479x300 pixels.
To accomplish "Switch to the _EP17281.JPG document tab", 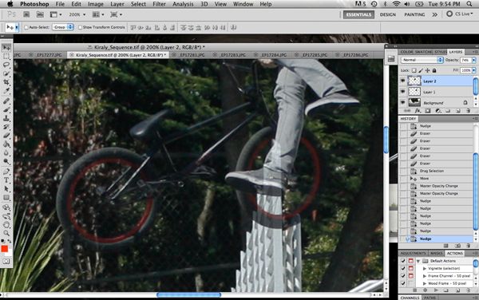I will tap(192, 55).
